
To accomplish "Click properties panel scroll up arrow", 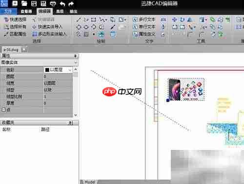I will tap(76, 69).
